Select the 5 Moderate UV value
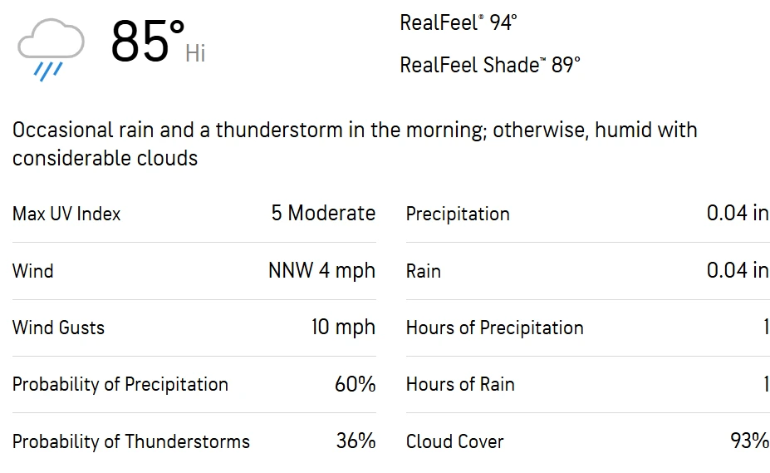The height and width of the screenshot is (473, 770). click(323, 214)
